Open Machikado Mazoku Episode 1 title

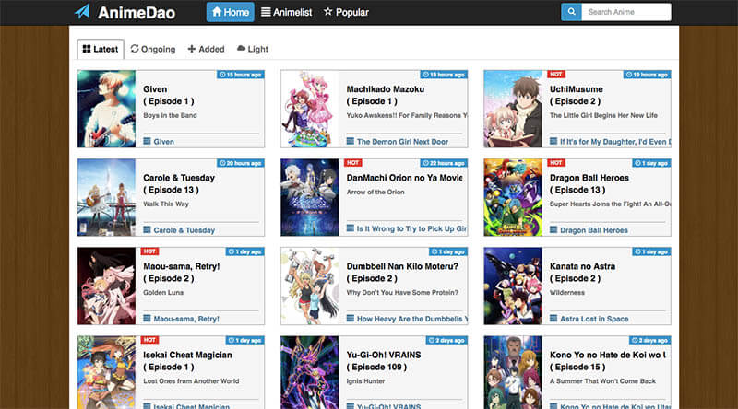coord(386,96)
